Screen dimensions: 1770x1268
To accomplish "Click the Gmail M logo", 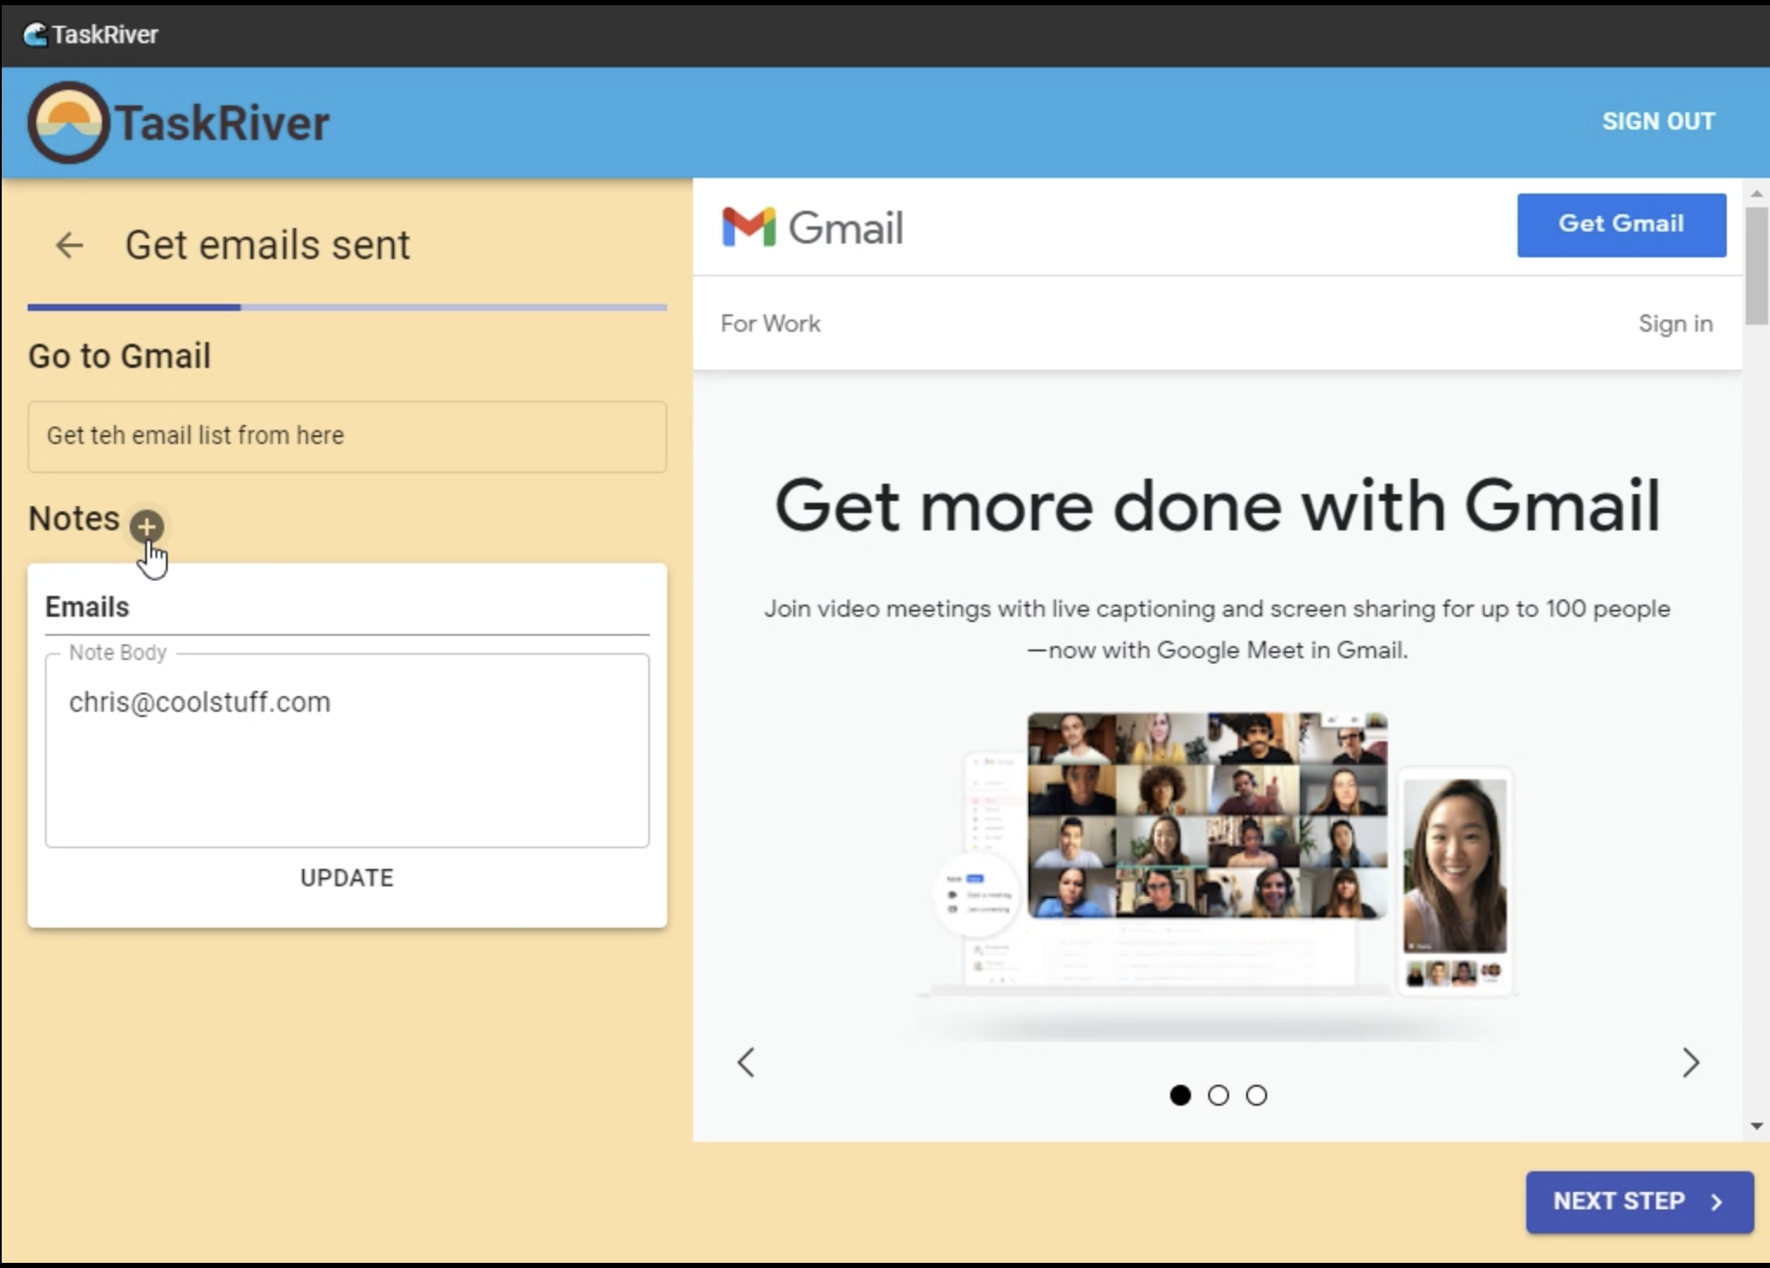I will tap(748, 227).
